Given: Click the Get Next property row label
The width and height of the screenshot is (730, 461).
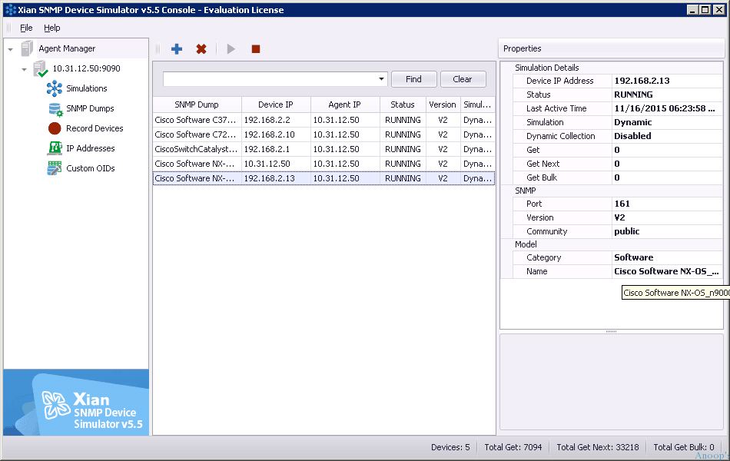Looking at the screenshot, I should pyautogui.click(x=543, y=164).
